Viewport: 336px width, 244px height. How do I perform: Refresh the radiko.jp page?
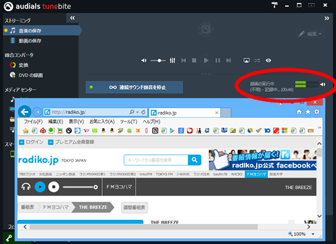[x=143, y=112]
